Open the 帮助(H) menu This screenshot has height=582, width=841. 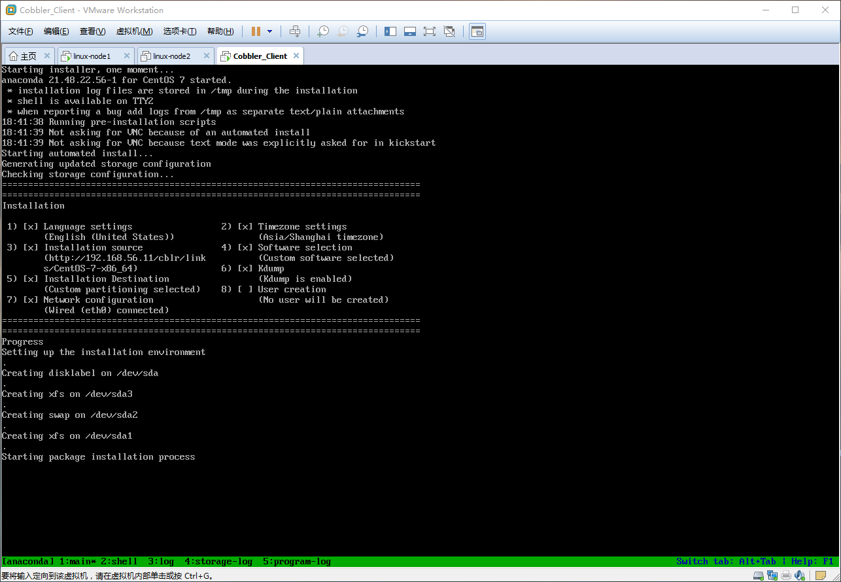(220, 31)
